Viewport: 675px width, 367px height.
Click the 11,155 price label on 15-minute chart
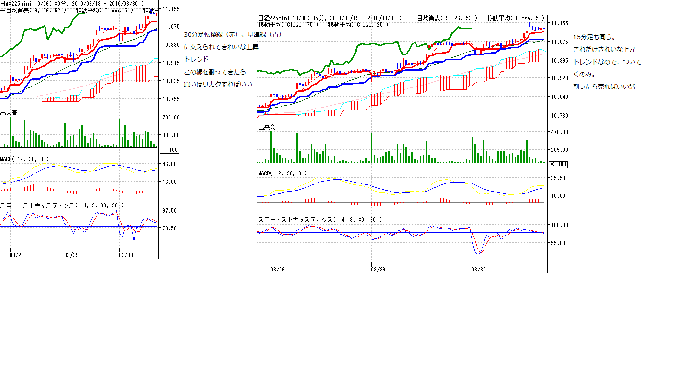(x=560, y=23)
